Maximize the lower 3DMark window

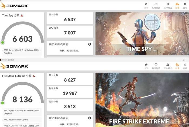click(184, 60)
